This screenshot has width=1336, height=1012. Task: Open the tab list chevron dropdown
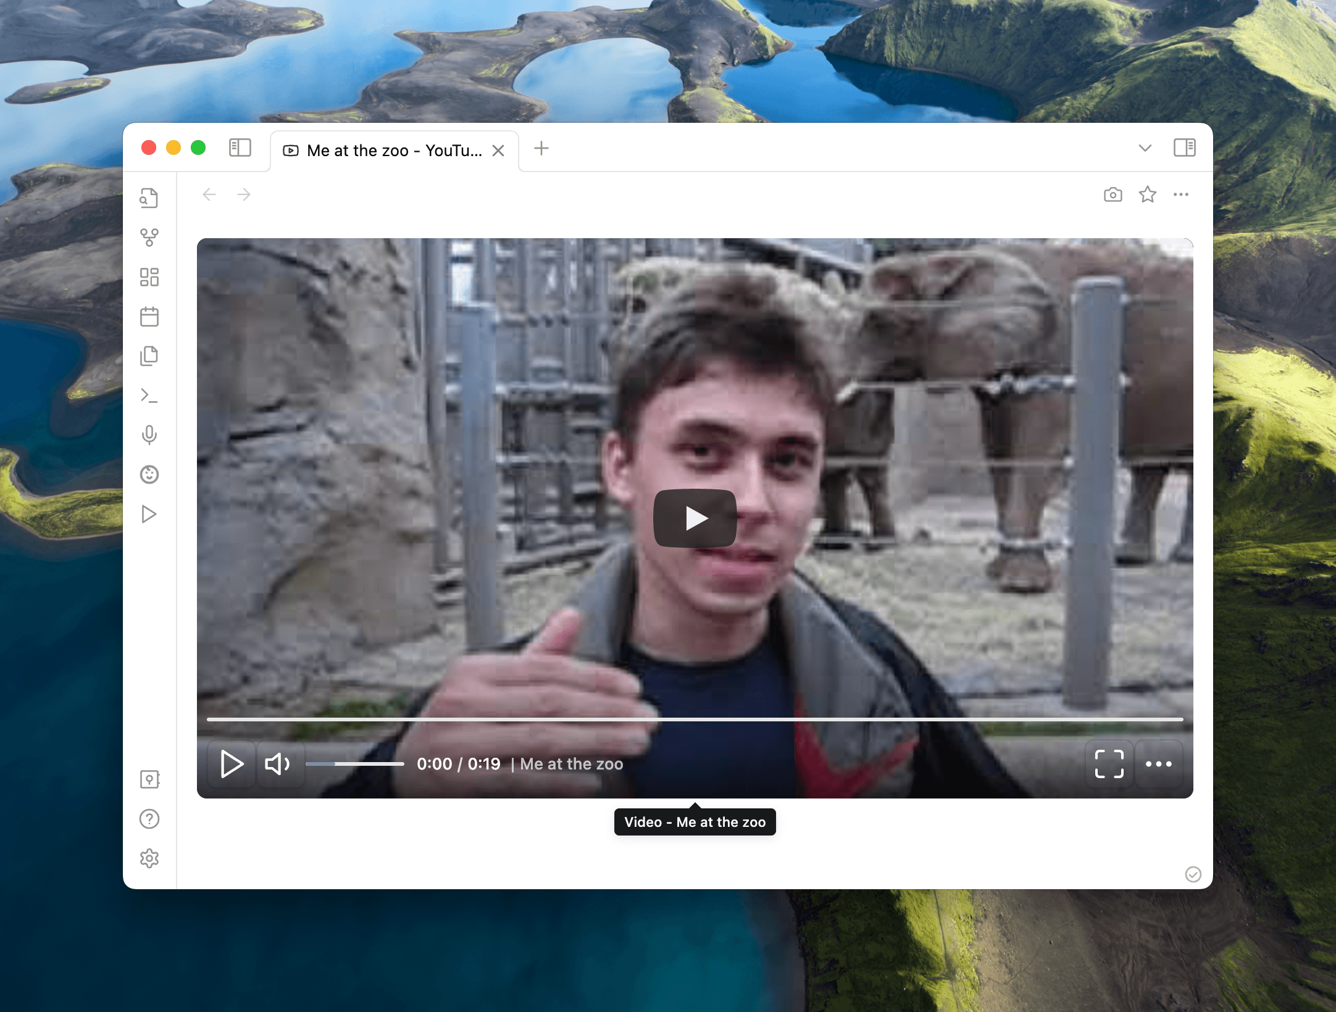1145,148
